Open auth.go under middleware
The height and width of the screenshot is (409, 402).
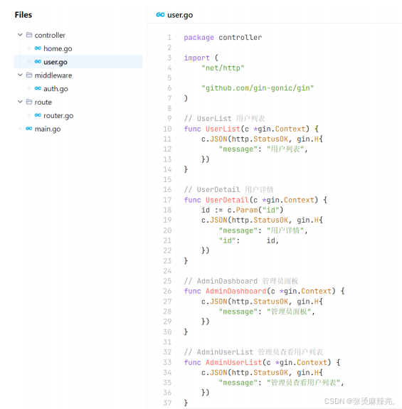pos(55,89)
